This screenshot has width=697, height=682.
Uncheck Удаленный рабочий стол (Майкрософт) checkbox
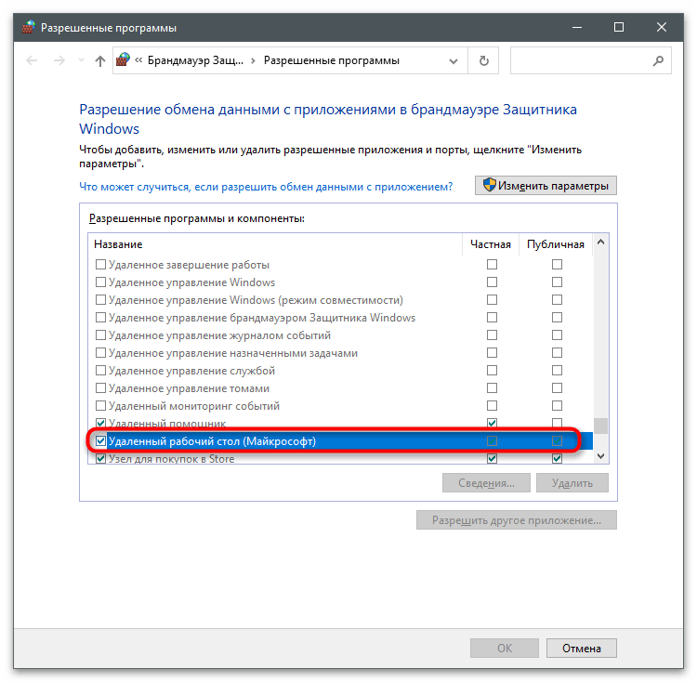tap(101, 441)
